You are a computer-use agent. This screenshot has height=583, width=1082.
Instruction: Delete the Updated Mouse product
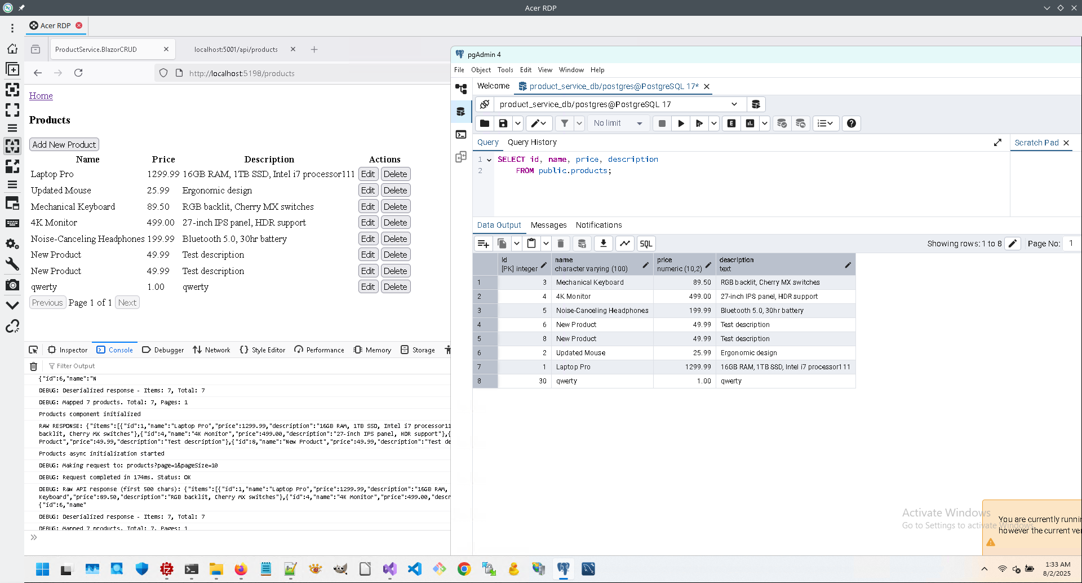click(395, 191)
